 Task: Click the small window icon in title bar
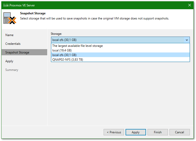coord(5,5)
